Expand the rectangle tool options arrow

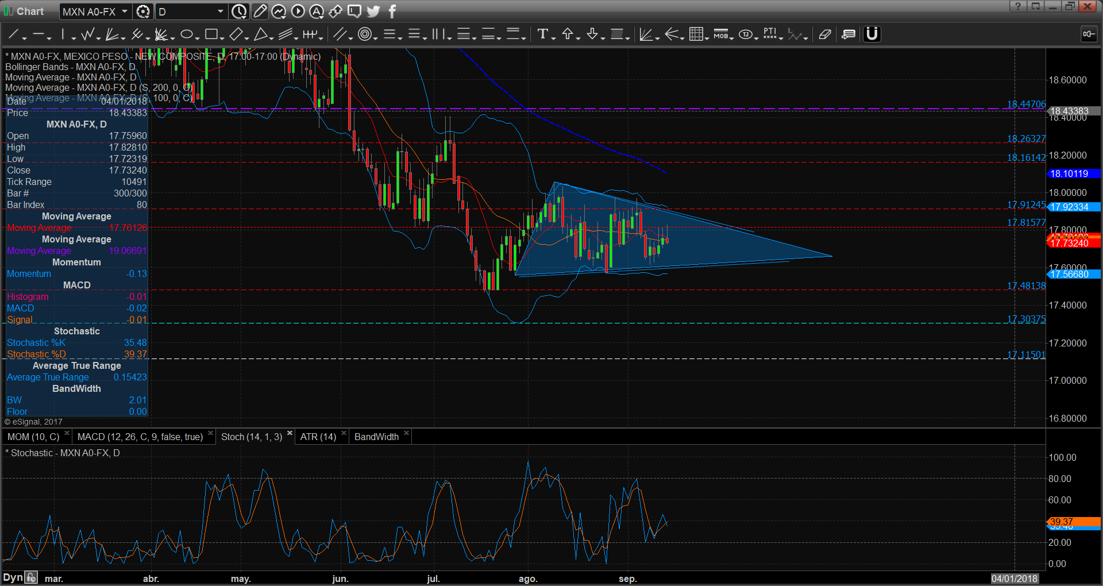pyautogui.click(x=222, y=38)
